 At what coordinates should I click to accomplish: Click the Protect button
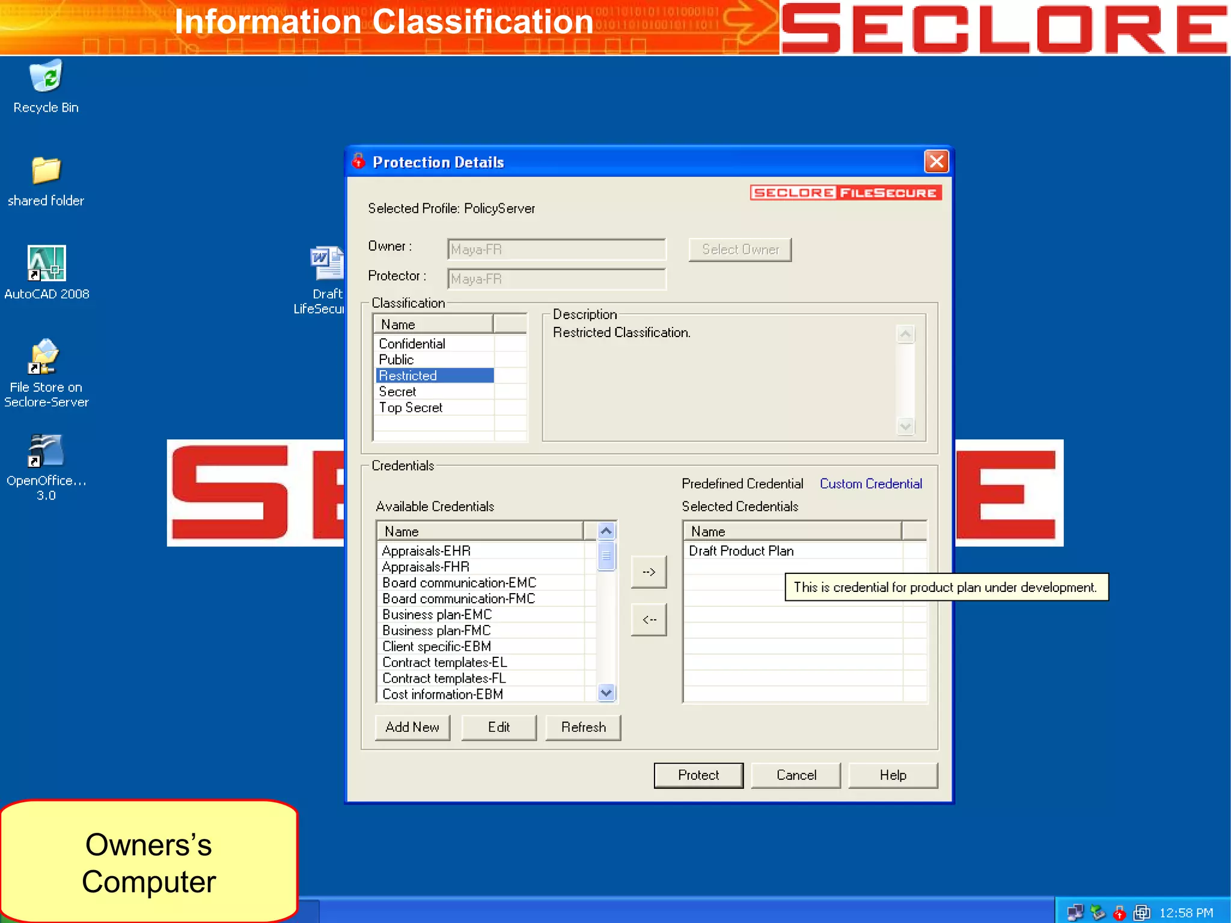(698, 775)
